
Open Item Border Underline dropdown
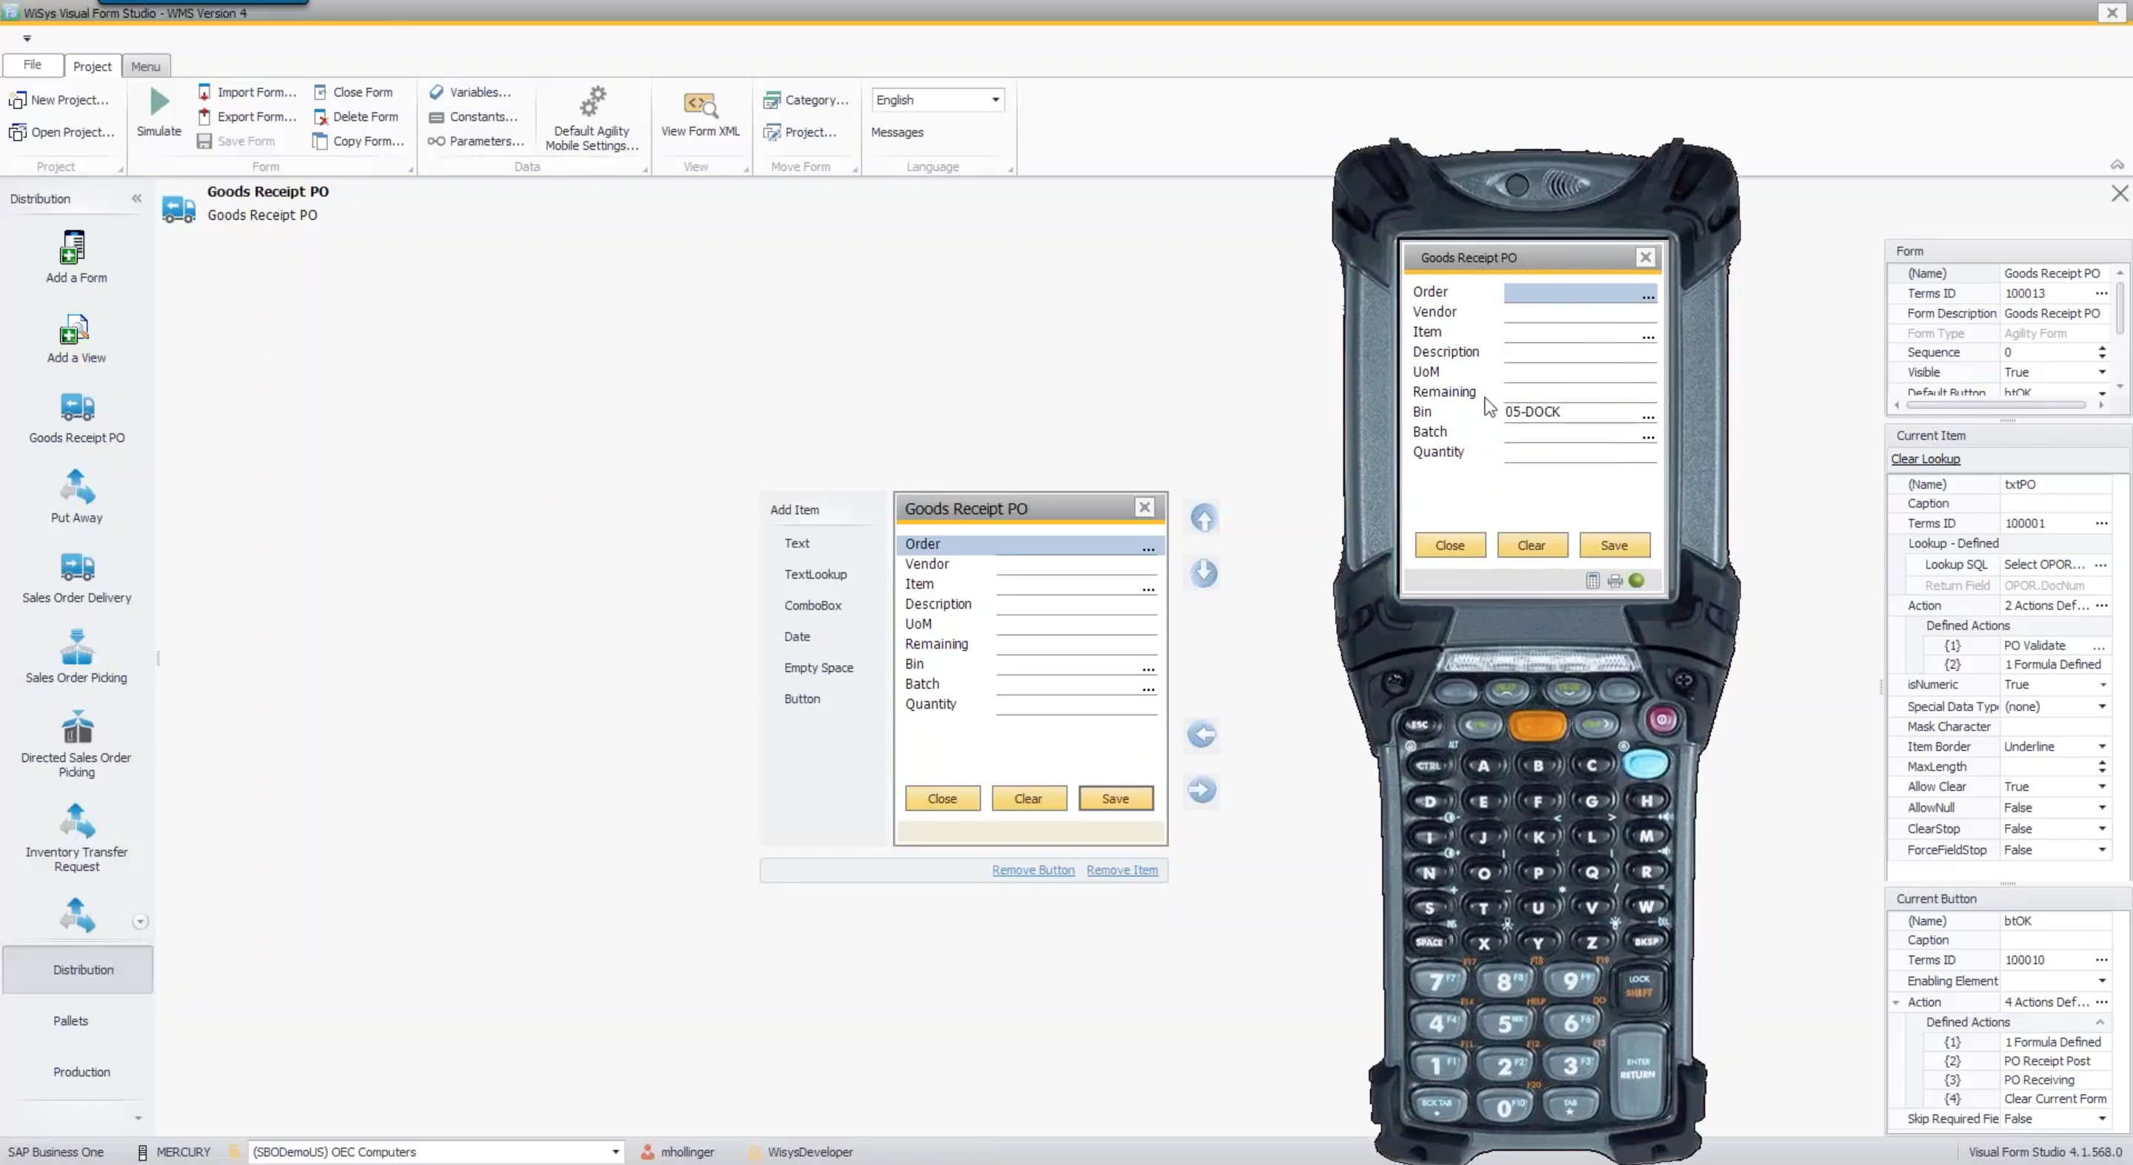[2102, 747]
